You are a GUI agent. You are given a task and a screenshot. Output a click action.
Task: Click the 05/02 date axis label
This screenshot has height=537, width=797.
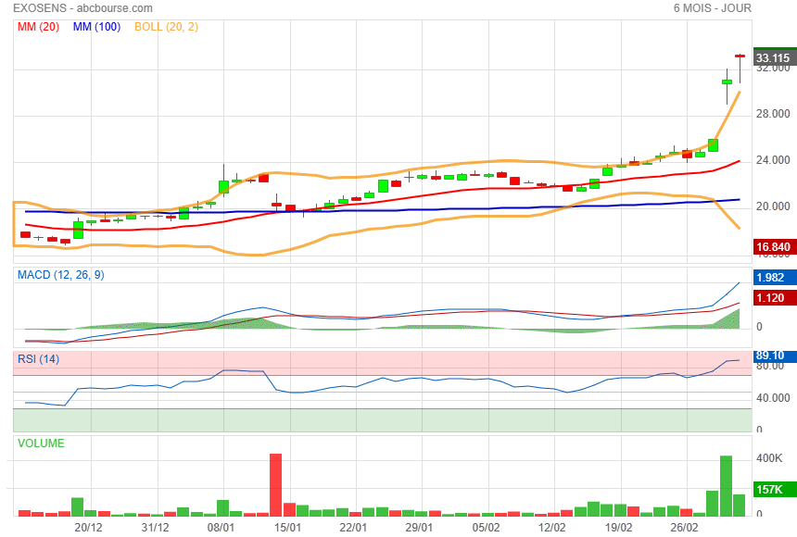(486, 528)
